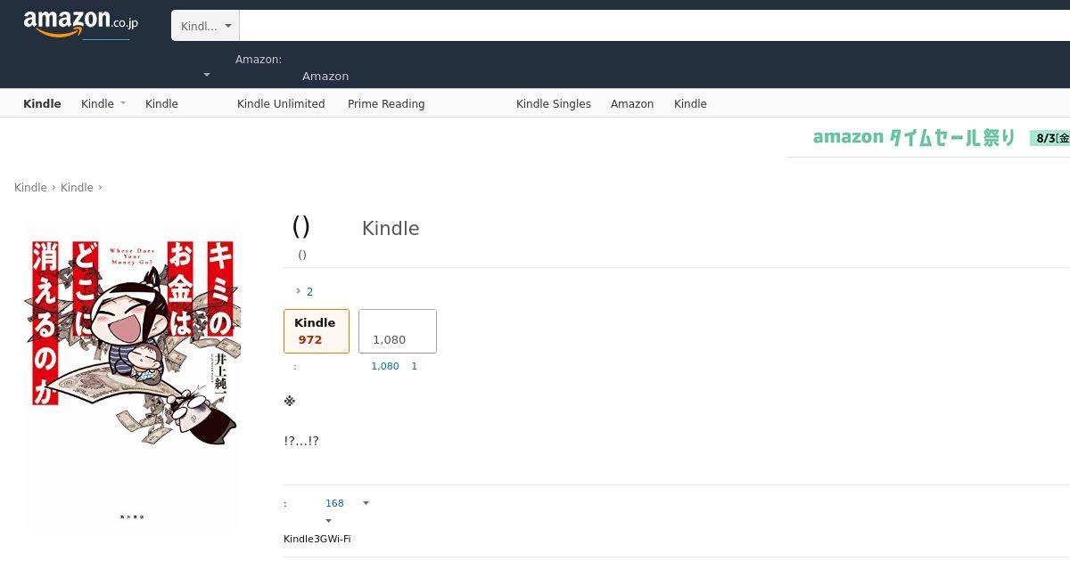
Task: Open the first Kindle breadcrumb link
Action: (x=30, y=187)
